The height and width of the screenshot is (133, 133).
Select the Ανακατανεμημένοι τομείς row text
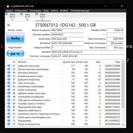[x=30, y=76]
